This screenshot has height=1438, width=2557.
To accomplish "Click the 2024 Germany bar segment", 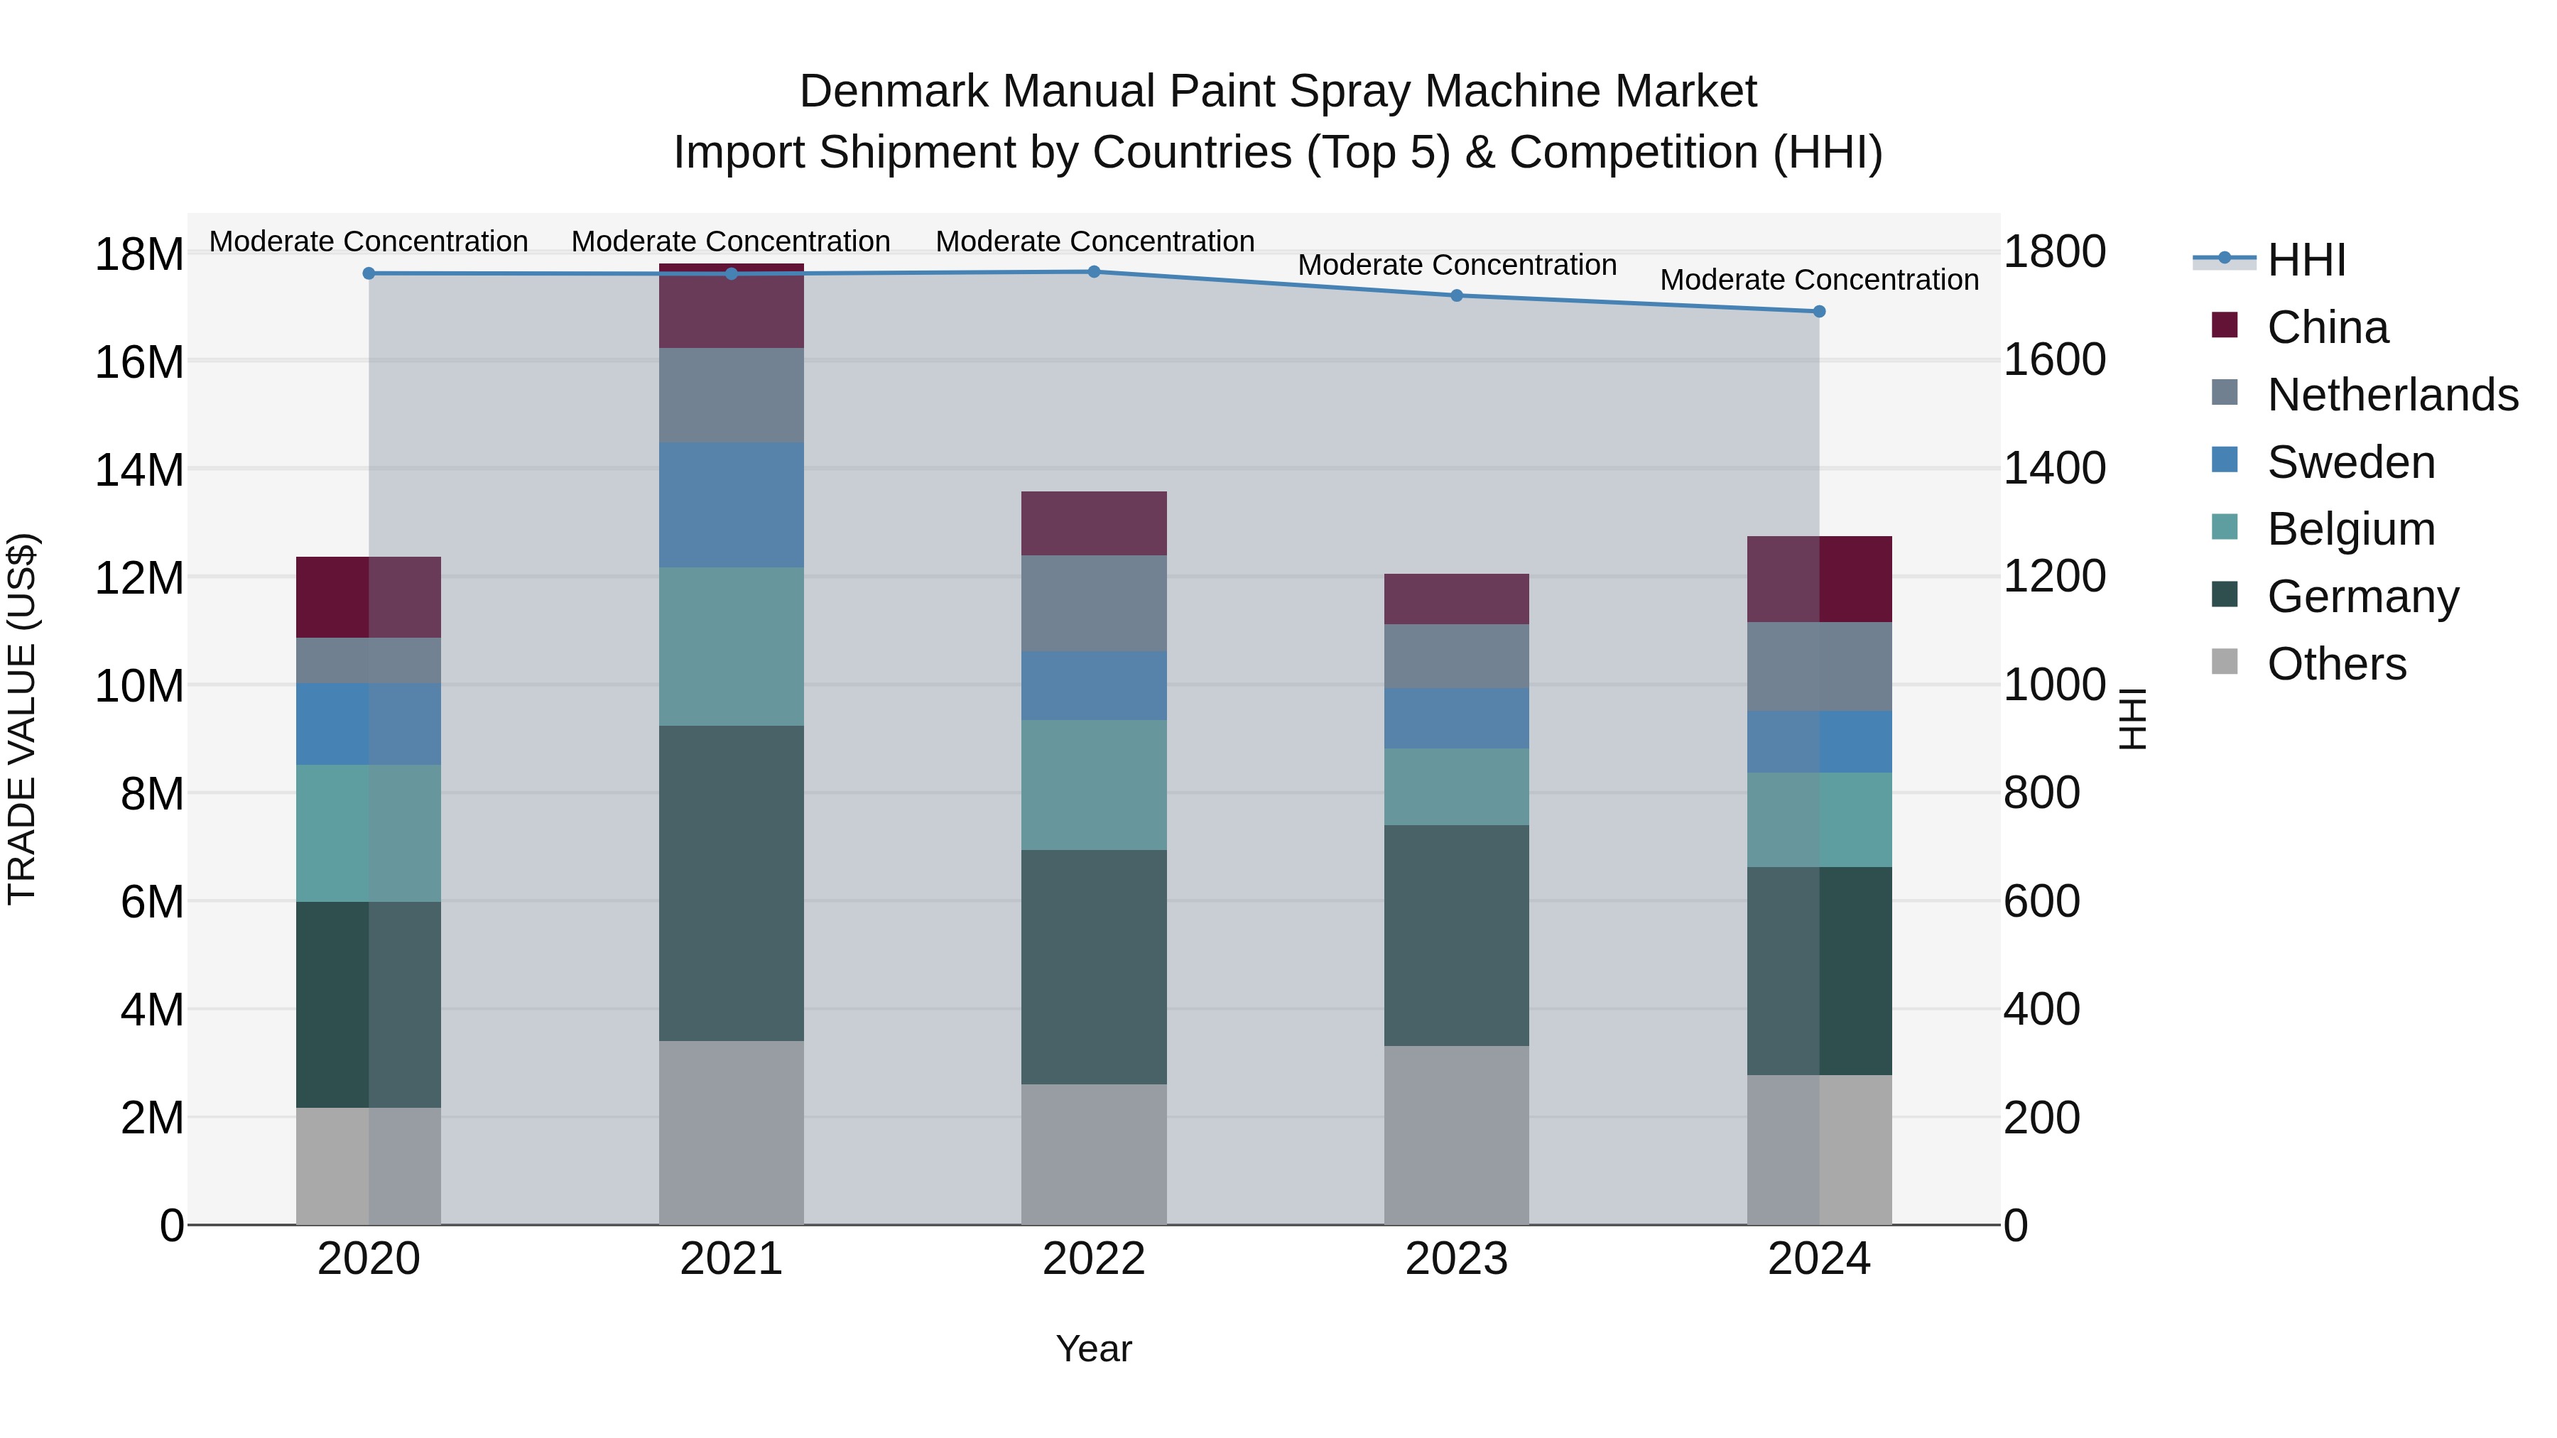I will [1820, 971].
